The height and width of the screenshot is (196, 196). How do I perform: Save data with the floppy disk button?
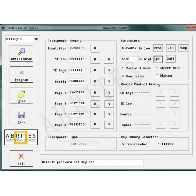tap(22, 117)
